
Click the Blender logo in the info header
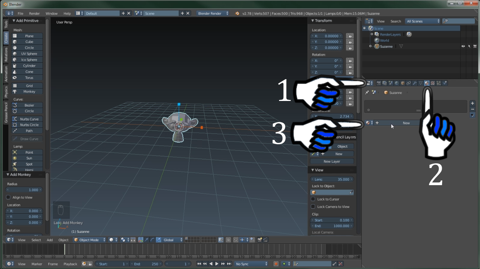coord(237,13)
